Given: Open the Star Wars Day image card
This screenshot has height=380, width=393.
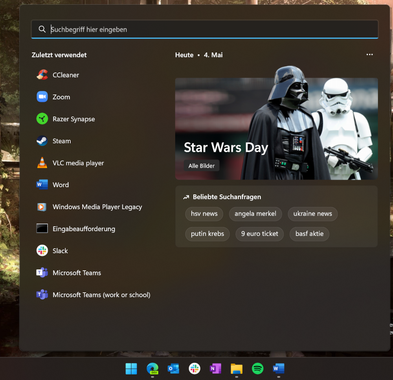Looking at the screenshot, I should click(276, 129).
